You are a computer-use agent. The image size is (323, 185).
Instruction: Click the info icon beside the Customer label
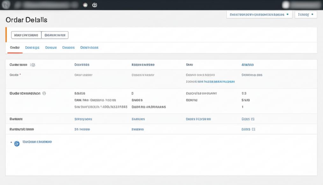pyautogui.click(x=33, y=64)
